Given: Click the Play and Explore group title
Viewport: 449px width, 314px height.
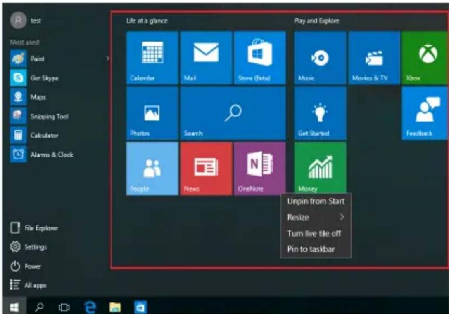Looking at the screenshot, I should [x=316, y=21].
